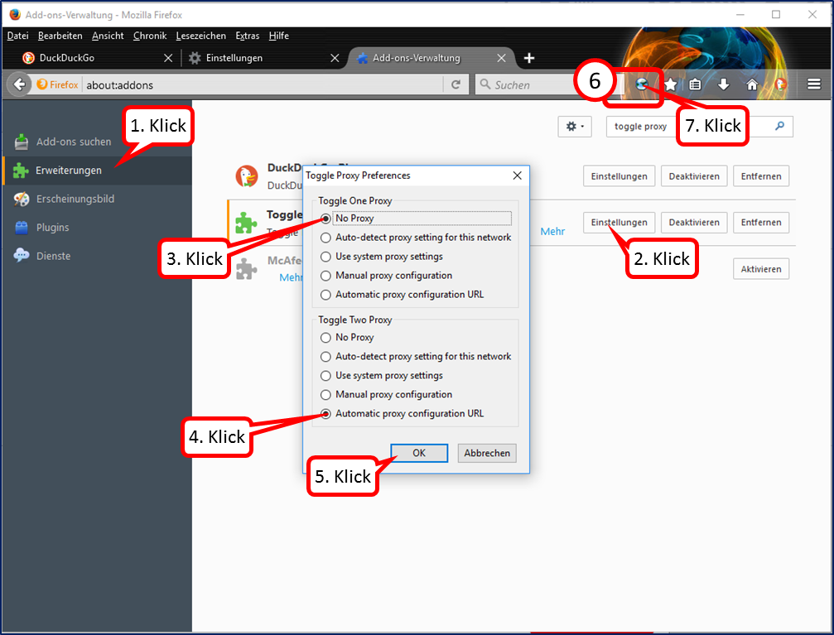Open a new tab with plus icon
The height and width of the screenshot is (635, 834).
coord(528,58)
